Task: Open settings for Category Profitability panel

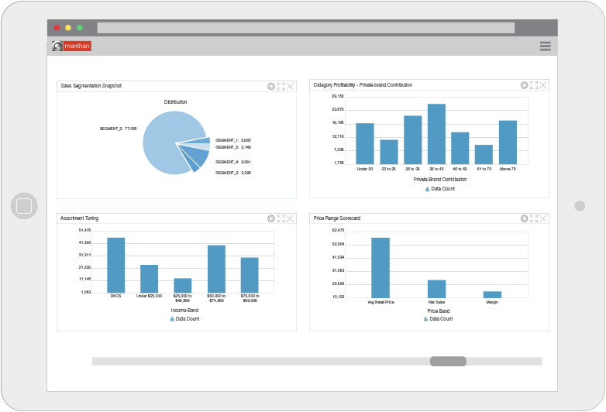Action: click(x=524, y=85)
